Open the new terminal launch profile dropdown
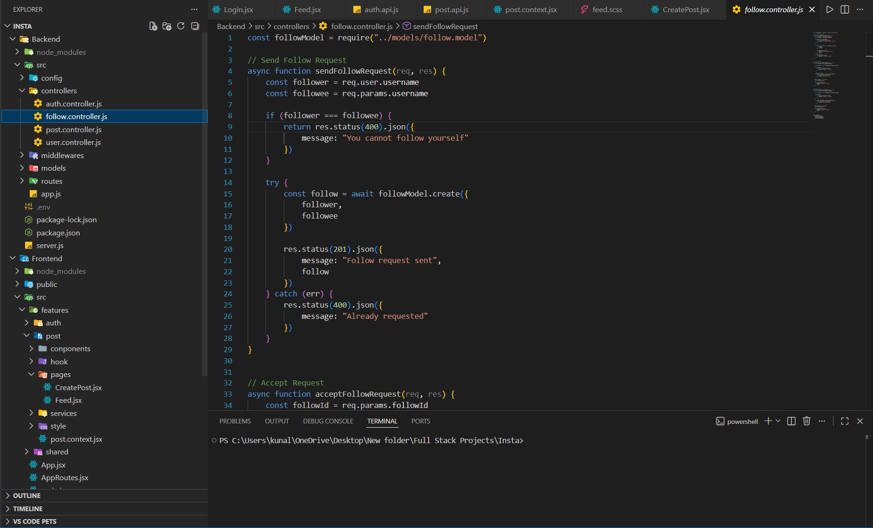This screenshot has height=528, width=873. point(778,421)
